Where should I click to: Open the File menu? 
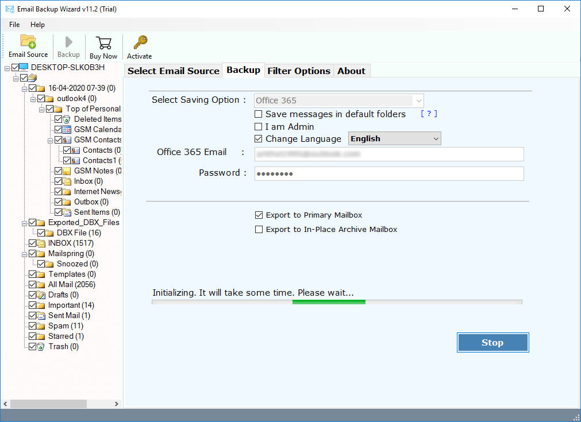click(x=14, y=25)
